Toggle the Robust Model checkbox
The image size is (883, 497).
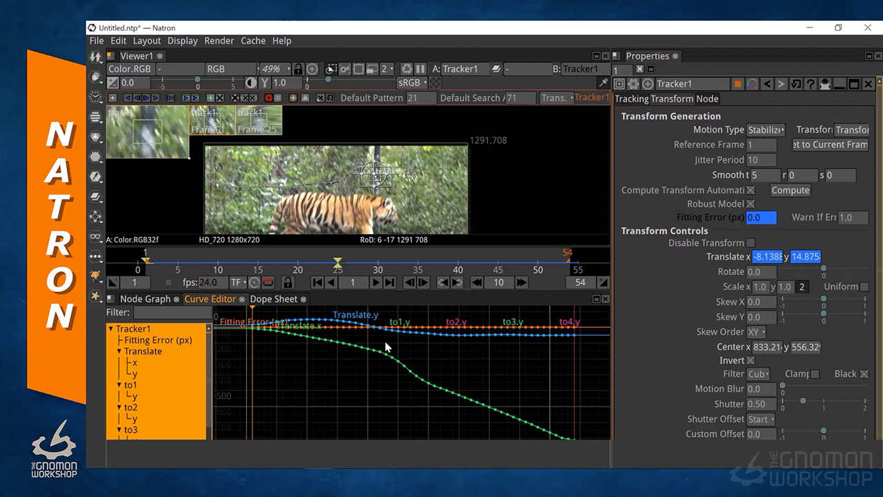pyautogui.click(x=751, y=204)
